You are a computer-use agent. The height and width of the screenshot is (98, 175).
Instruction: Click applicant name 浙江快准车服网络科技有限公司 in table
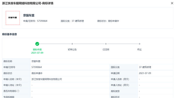(x=47, y=79)
